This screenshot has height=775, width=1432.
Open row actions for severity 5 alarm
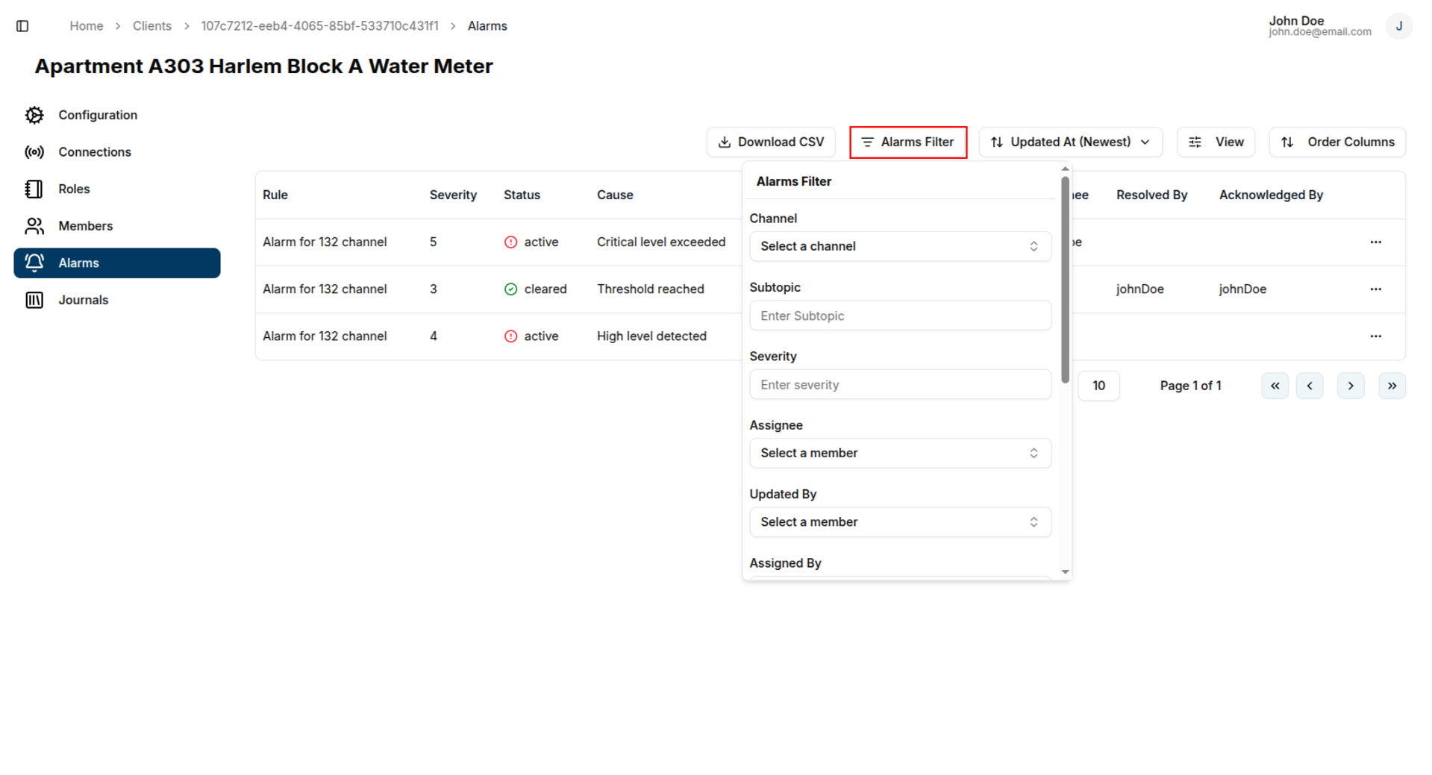(1375, 242)
